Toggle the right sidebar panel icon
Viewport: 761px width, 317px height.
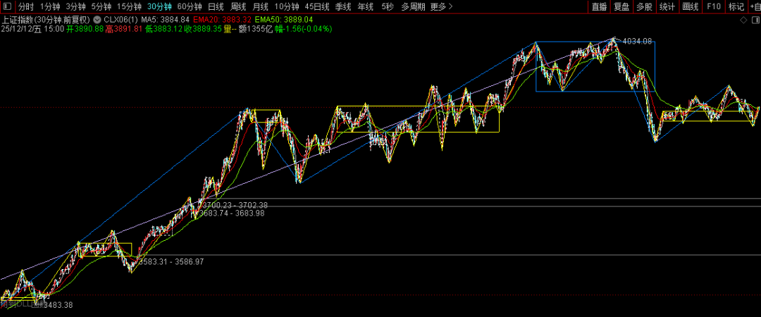click(x=755, y=20)
